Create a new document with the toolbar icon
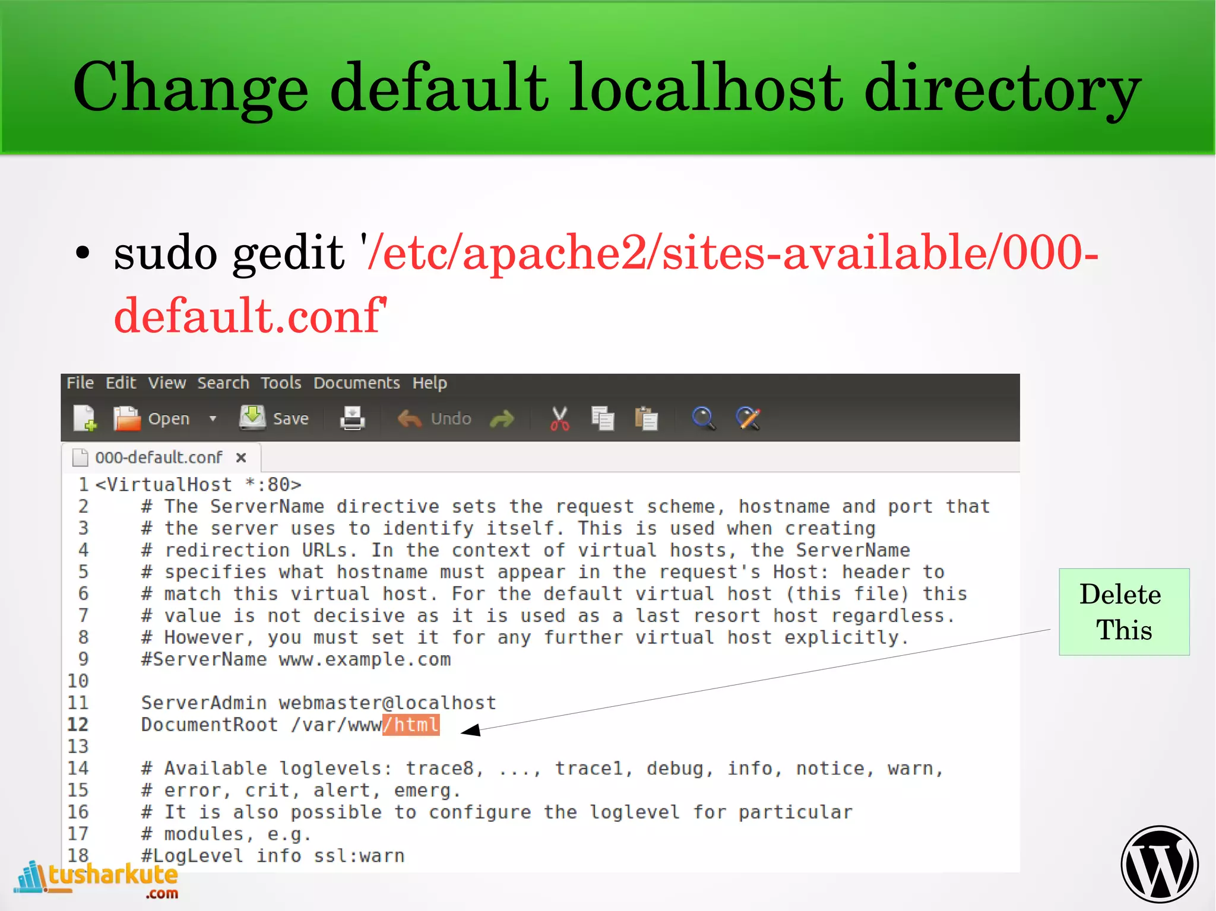The width and height of the screenshot is (1216, 911). tap(85, 418)
